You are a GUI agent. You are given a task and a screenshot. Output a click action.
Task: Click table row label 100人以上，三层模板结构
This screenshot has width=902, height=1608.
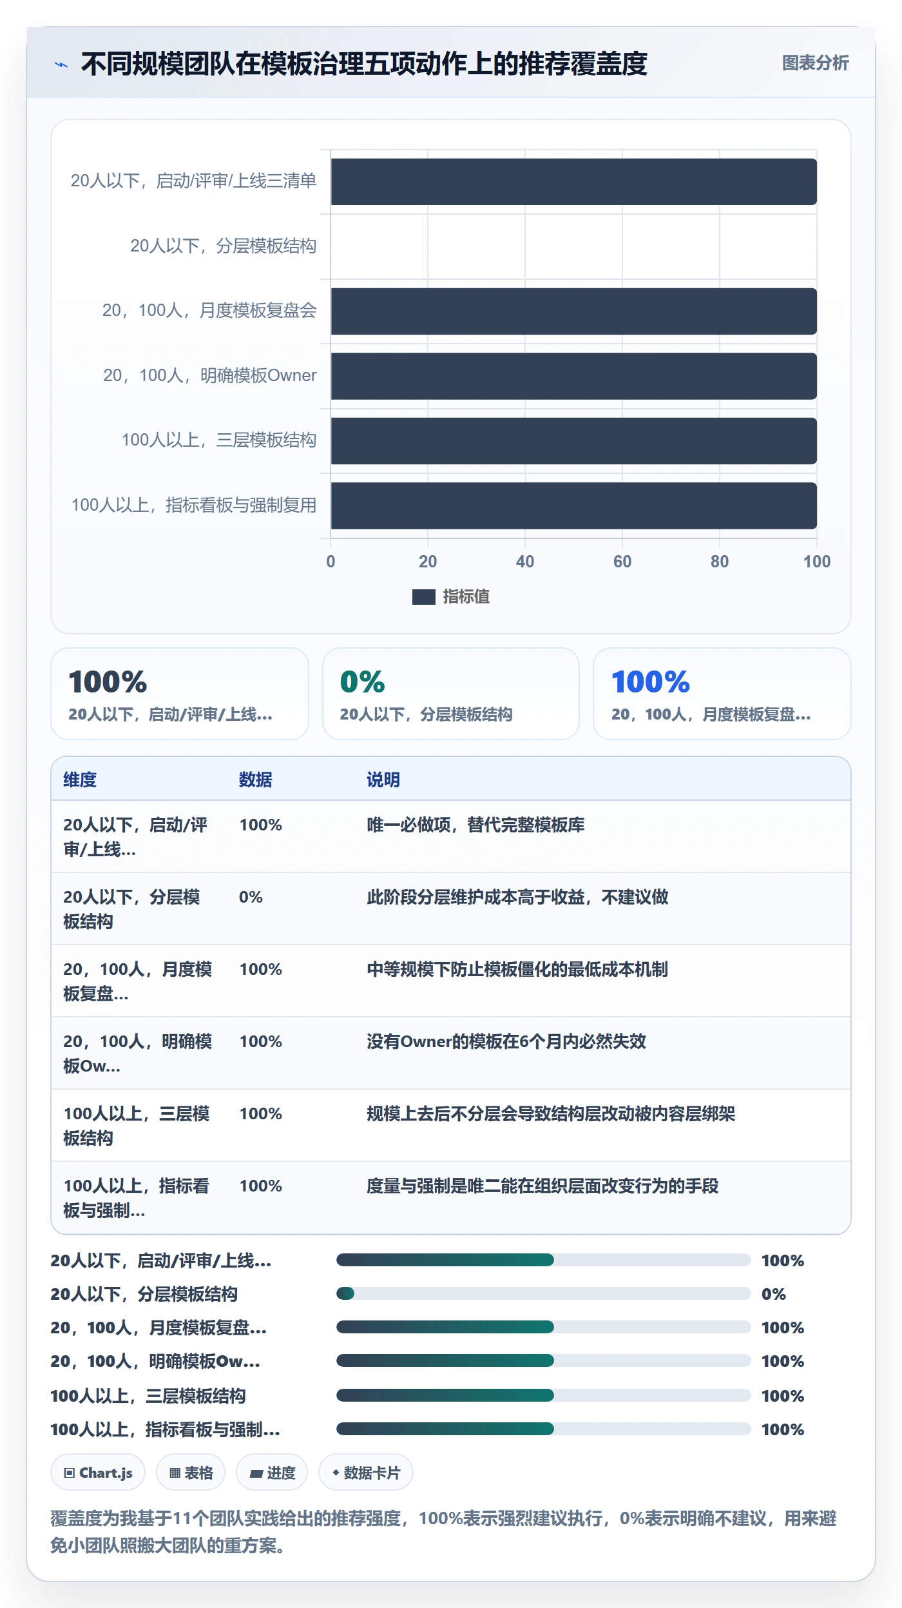pyautogui.click(x=136, y=1126)
